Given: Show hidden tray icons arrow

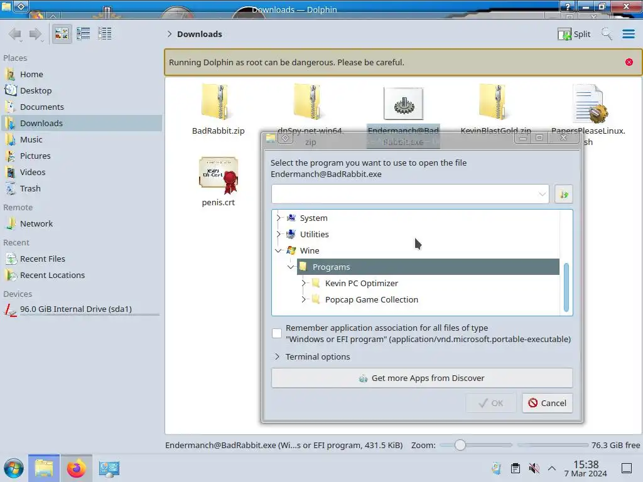Looking at the screenshot, I should click(x=552, y=468).
